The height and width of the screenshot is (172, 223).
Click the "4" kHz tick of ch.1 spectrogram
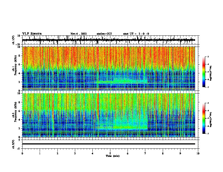[x=19, y=73]
